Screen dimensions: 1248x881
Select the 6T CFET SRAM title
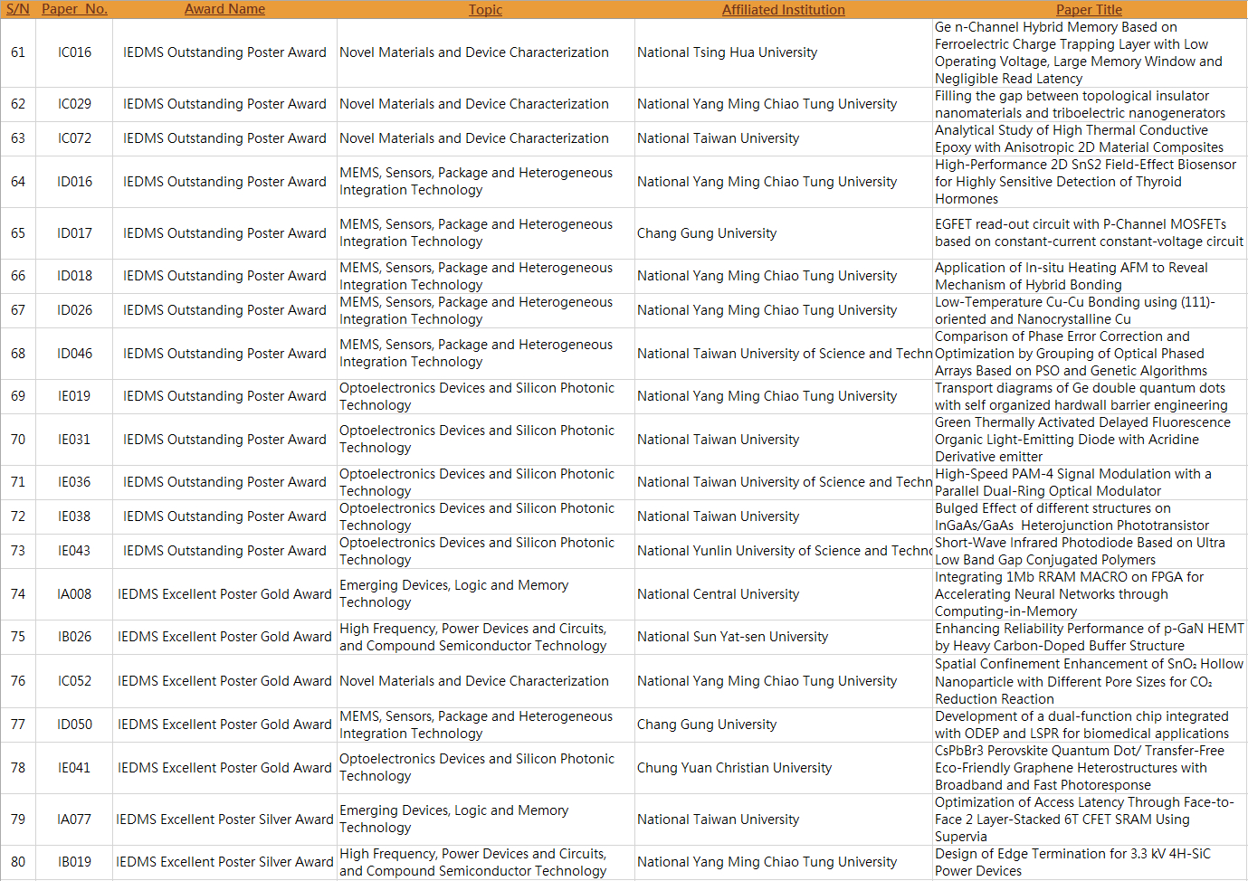tap(1090, 819)
